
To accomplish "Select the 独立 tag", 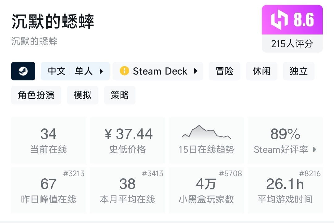I will coord(299,71).
